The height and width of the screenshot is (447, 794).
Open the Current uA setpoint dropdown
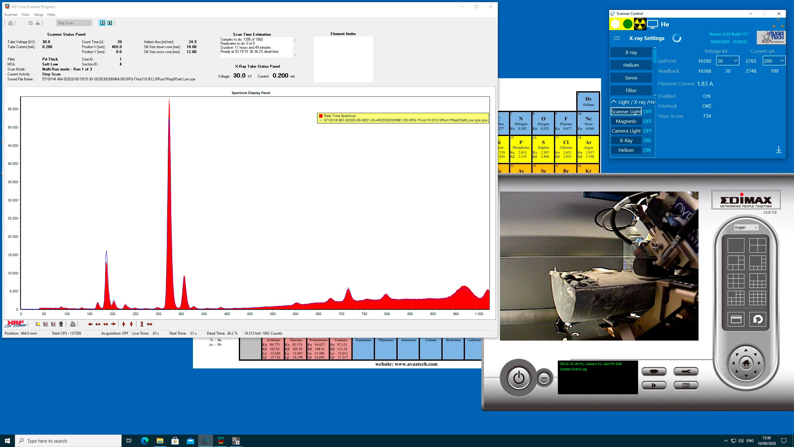click(782, 61)
